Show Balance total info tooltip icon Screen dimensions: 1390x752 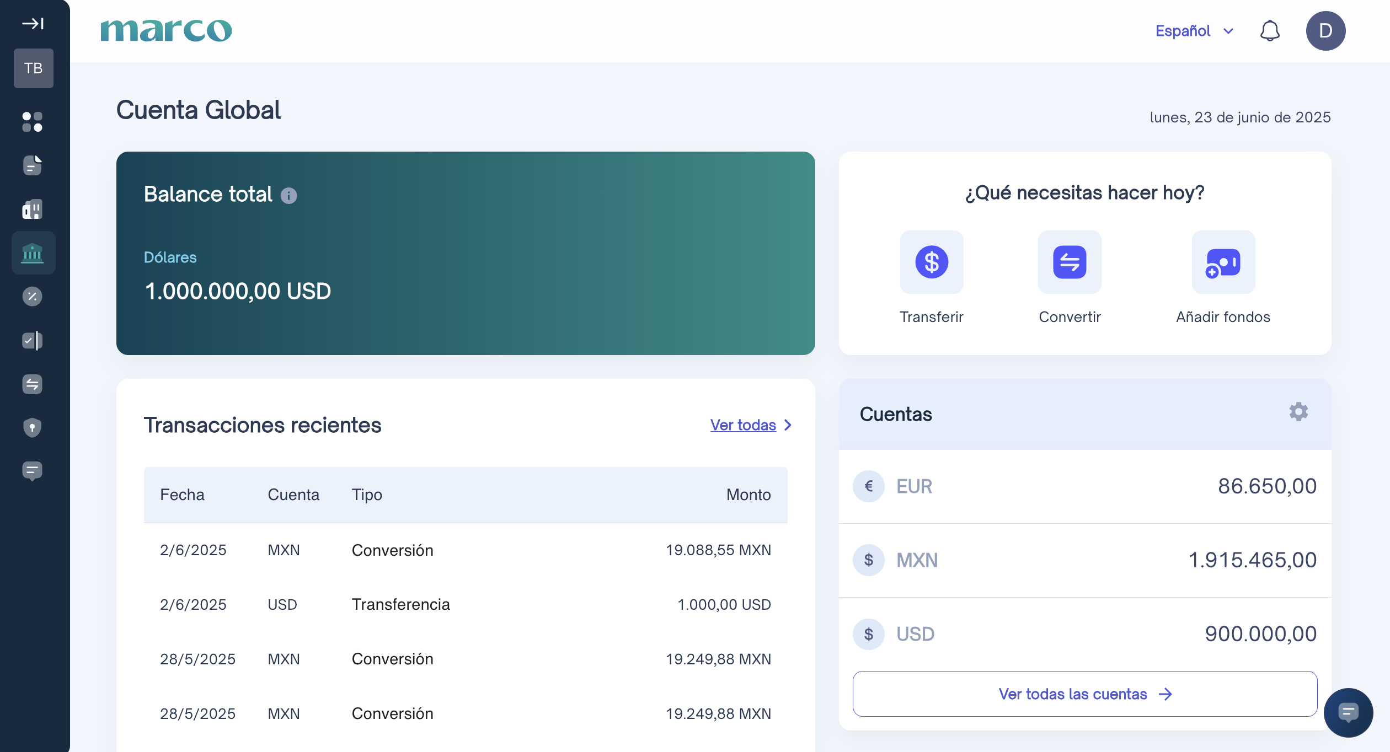pos(288,196)
